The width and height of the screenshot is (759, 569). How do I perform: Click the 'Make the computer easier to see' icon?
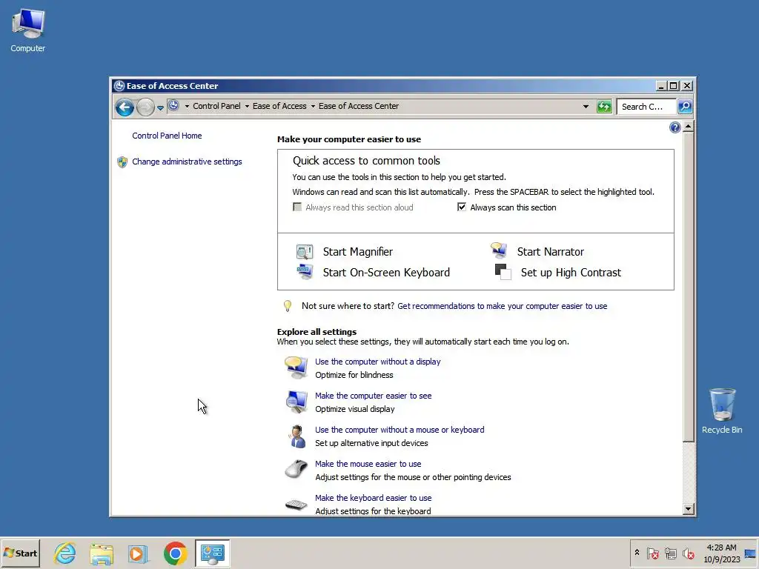[x=296, y=402]
